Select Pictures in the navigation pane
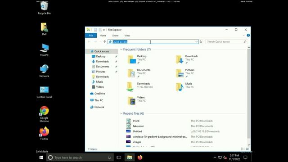Viewport: 288px width, 162px height. pos(101,72)
